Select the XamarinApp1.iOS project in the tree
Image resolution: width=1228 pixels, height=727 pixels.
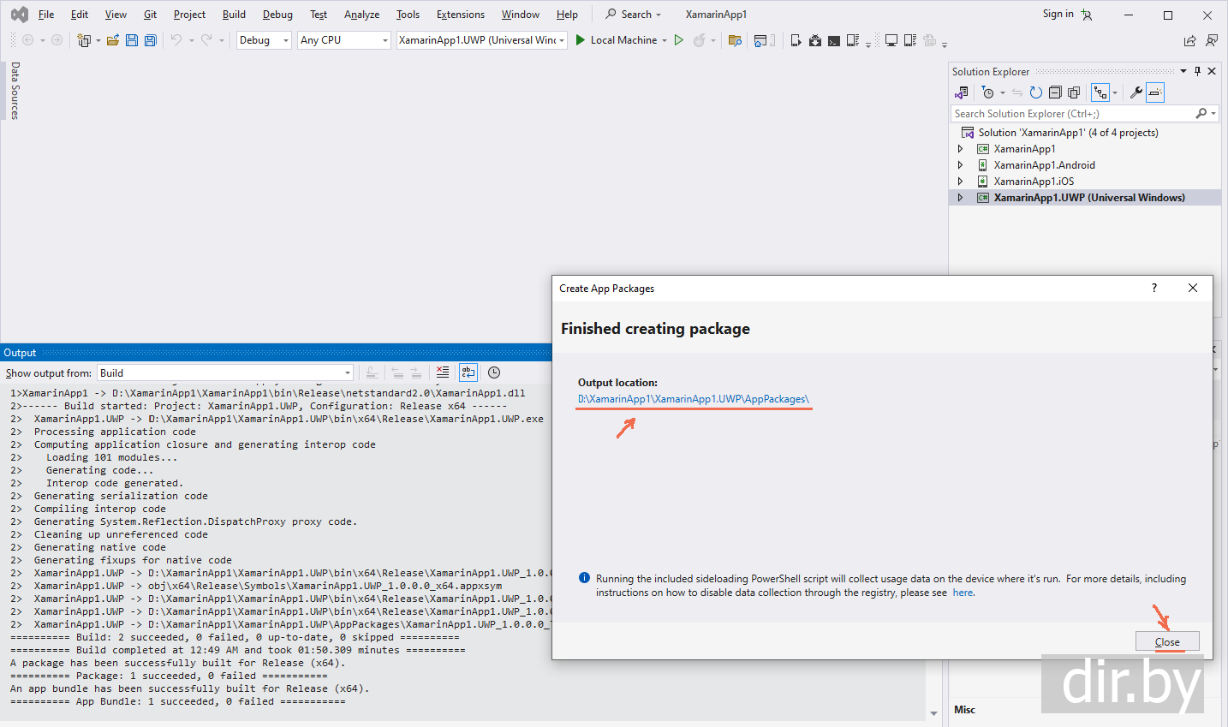(1033, 182)
